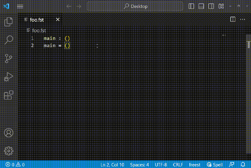Image resolution: width=251 pixels, height=168 pixels.
Task: Click the highlighted parentheses on line 2
Action: click(67, 46)
